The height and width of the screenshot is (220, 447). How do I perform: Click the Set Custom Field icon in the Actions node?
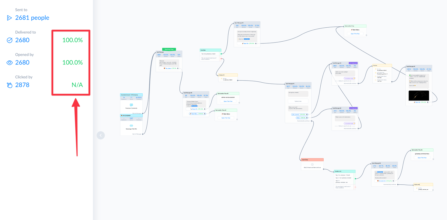click(x=375, y=73)
